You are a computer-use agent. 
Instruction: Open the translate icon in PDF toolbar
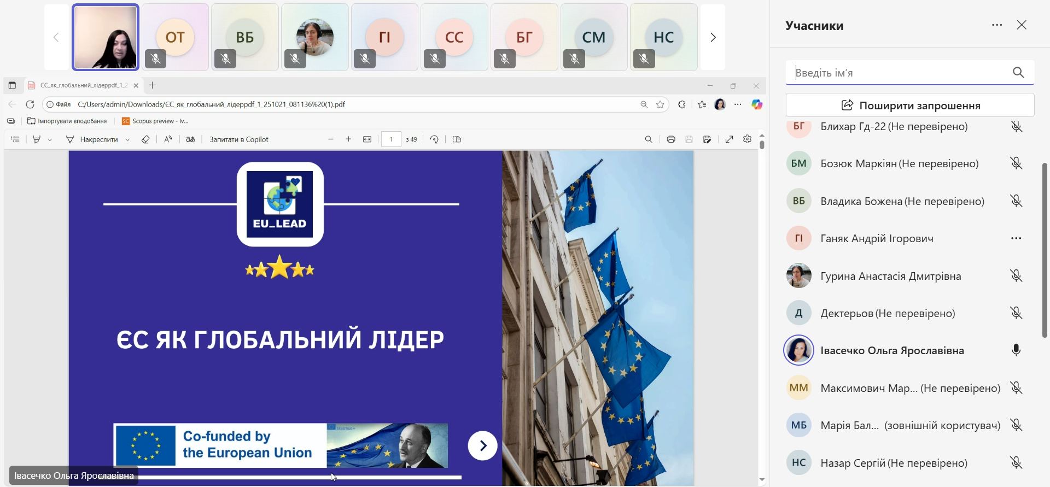pos(190,139)
